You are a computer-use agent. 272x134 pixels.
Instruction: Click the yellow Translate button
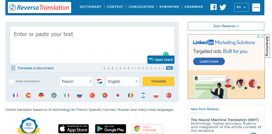159,81
